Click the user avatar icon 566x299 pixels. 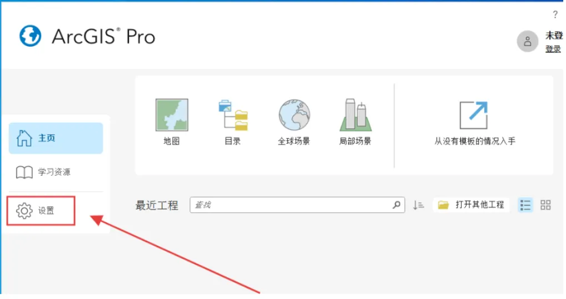tap(528, 41)
